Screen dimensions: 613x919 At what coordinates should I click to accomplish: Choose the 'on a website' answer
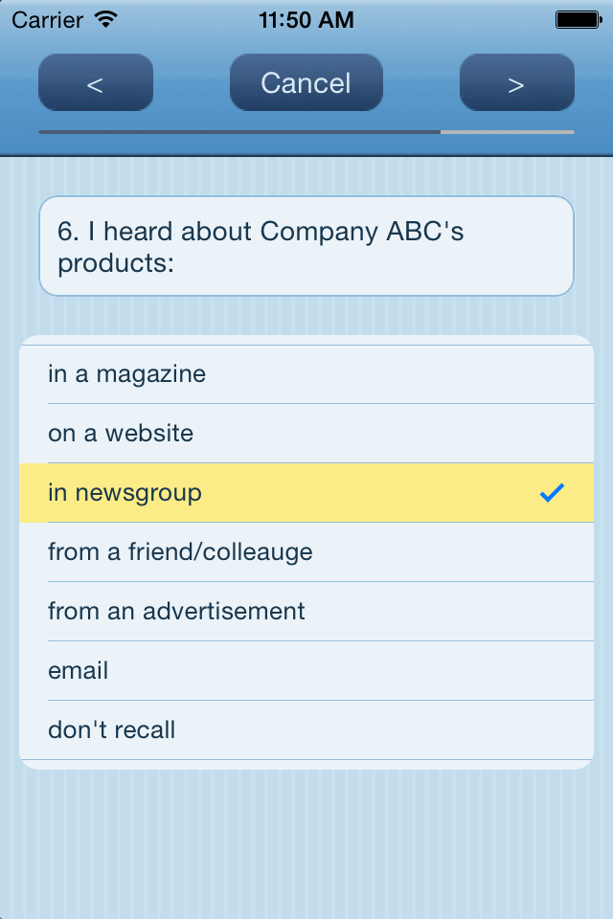[306, 434]
